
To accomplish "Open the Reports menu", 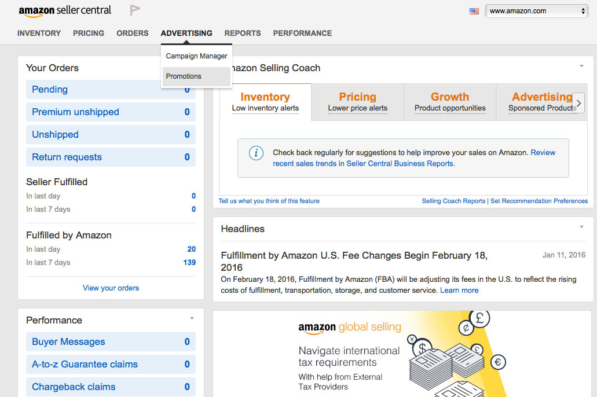I will (243, 33).
